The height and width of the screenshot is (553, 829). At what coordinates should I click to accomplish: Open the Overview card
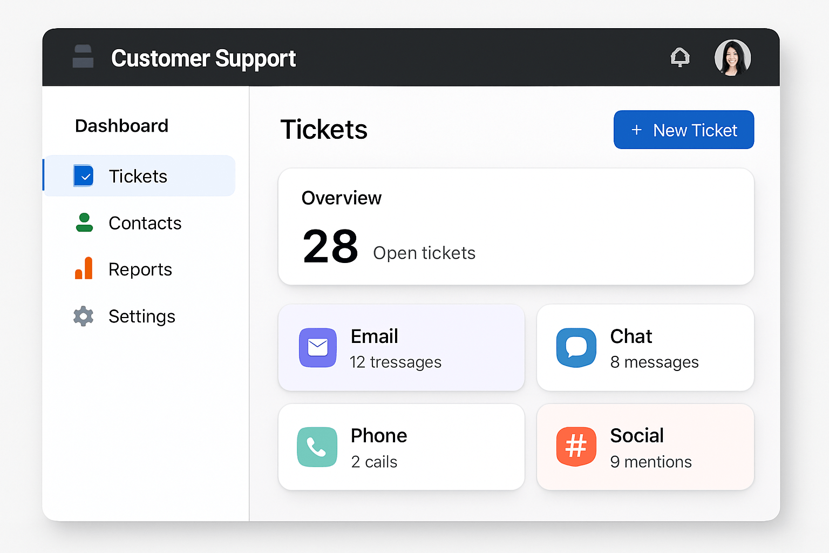click(x=515, y=227)
